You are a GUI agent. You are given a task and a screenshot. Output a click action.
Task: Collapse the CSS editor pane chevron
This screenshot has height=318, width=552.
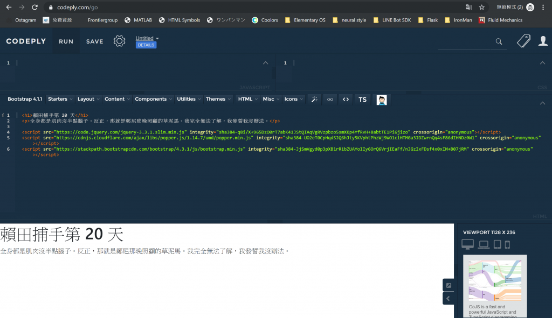pyautogui.click(x=542, y=63)
